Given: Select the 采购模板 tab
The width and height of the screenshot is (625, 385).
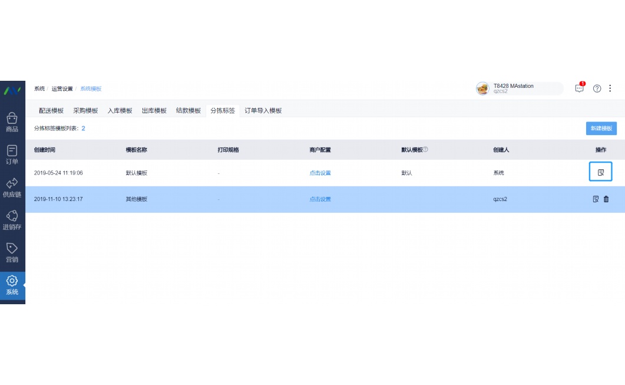Looking at the screenshot, I should [85, 110].
